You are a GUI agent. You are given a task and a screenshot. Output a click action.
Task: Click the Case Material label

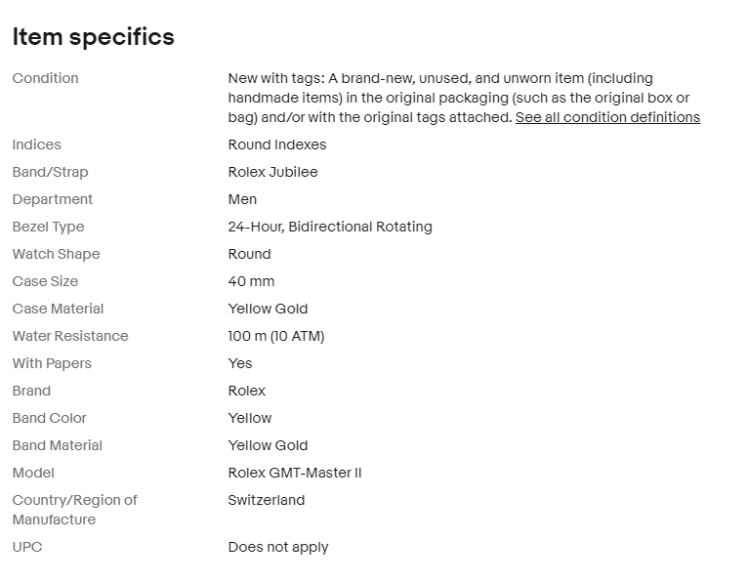pos(58,309)
